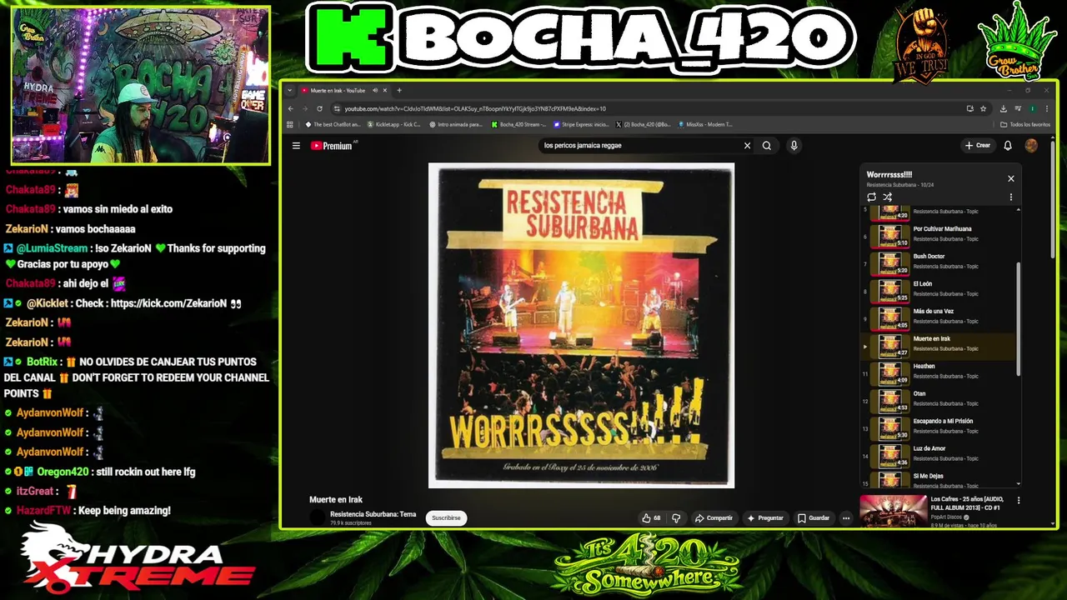Open the browser downloads icon
This screenshot has height=600, width=1067.
1003,108
